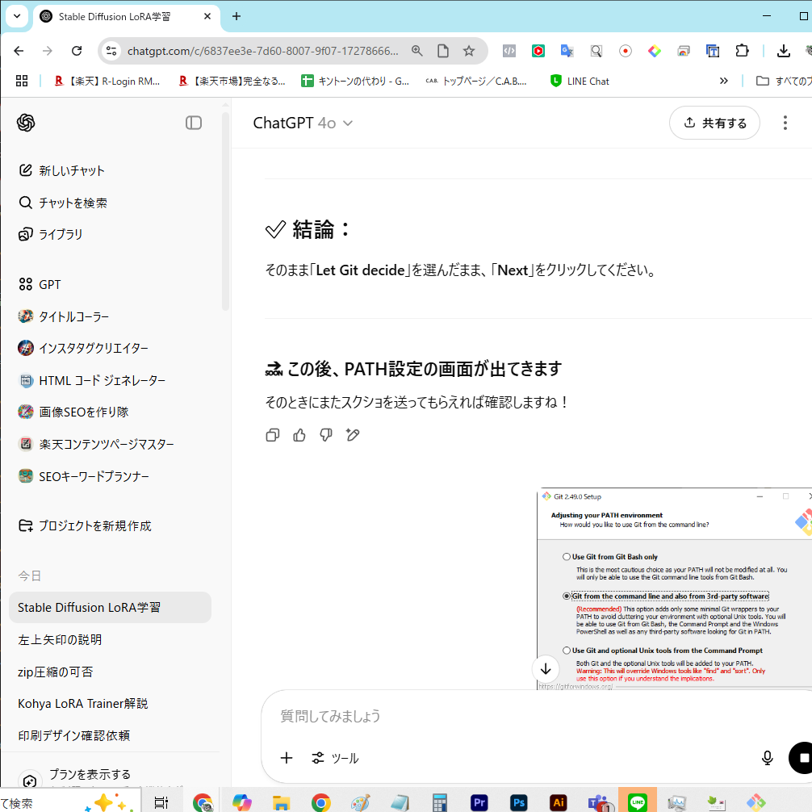812x812 pixels.
Task: Stop generating with the black stop button
Action: pyautogui.click(x=802, y=758)
